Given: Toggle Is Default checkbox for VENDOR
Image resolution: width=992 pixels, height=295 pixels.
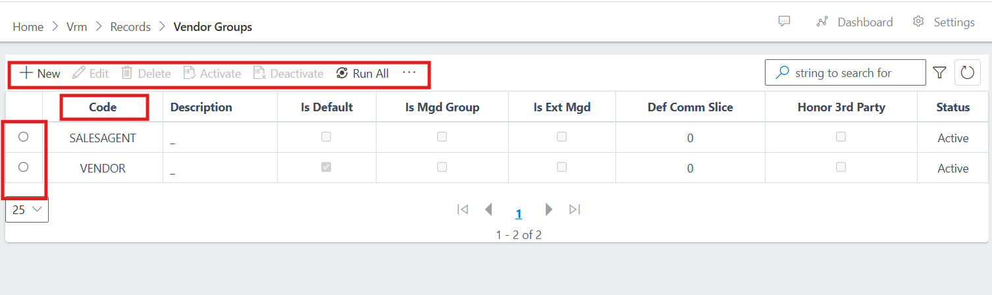Looking at the screenshot, I should point(326,167).
